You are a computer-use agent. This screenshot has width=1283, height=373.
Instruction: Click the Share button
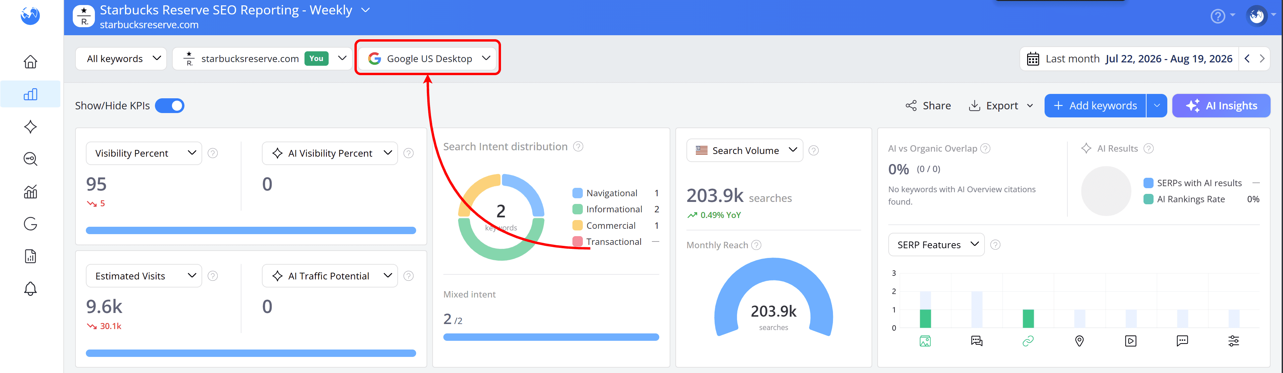tap(928, 106)
